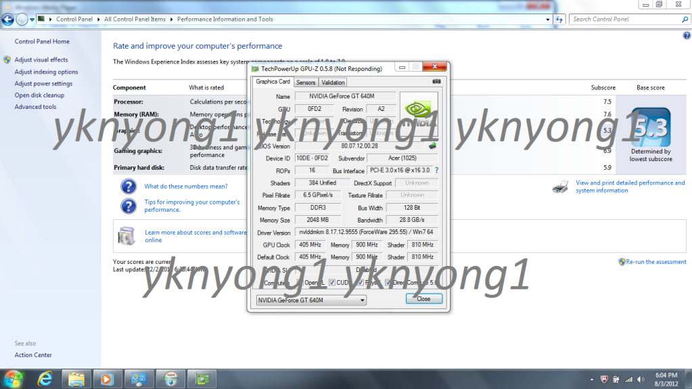Open Bus Interface question mark help
Viewport: 692px width, 389px height.
[436, 170]
